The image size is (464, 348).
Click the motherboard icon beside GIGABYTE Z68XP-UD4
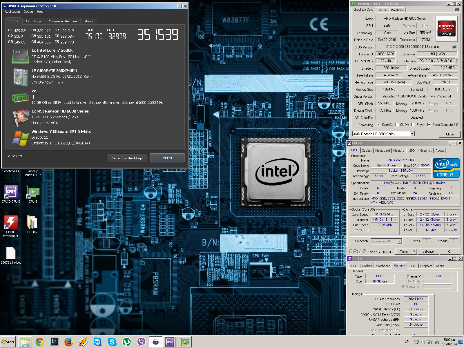[x=20, y=77]
